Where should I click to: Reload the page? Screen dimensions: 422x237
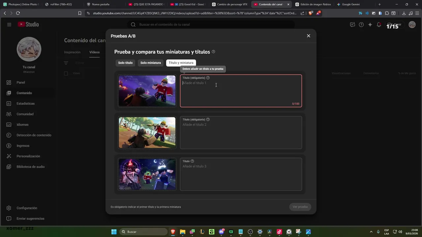point(18,13)
